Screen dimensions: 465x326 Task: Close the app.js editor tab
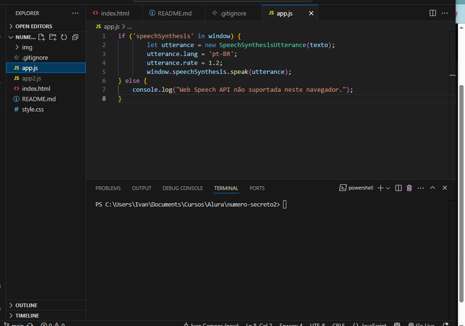pyautogui.click(x=311, y=13)
